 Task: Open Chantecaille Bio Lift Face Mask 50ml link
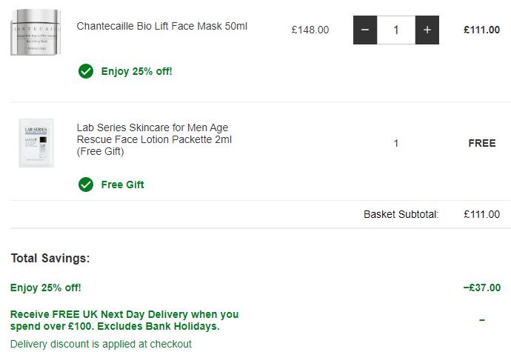pos(162,26)
